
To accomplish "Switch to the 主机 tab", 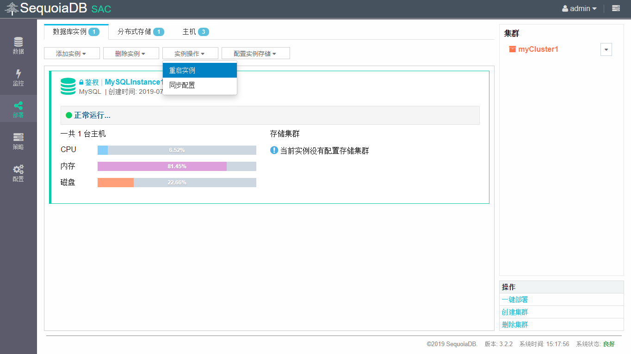I will click(196, 32).
